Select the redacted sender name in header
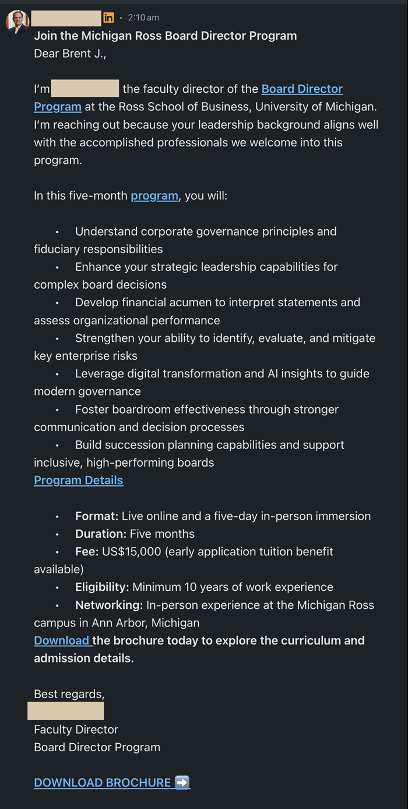 (66, 18)
